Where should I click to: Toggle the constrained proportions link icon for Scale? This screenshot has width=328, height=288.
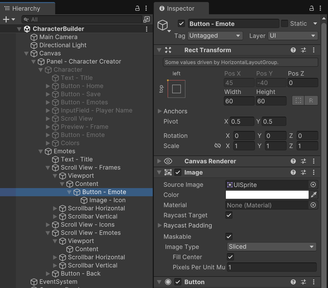click(x=218, y=146)
